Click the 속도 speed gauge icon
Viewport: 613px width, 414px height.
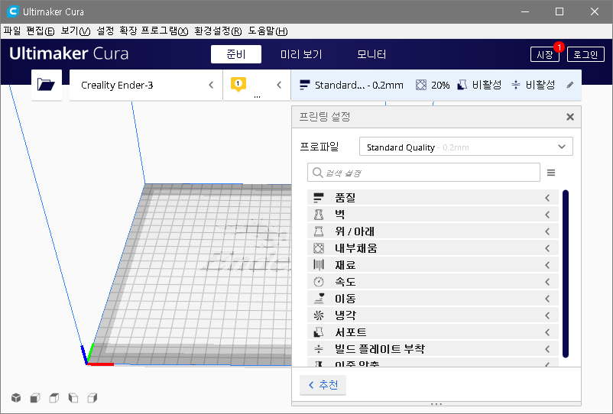coord(319,282)
